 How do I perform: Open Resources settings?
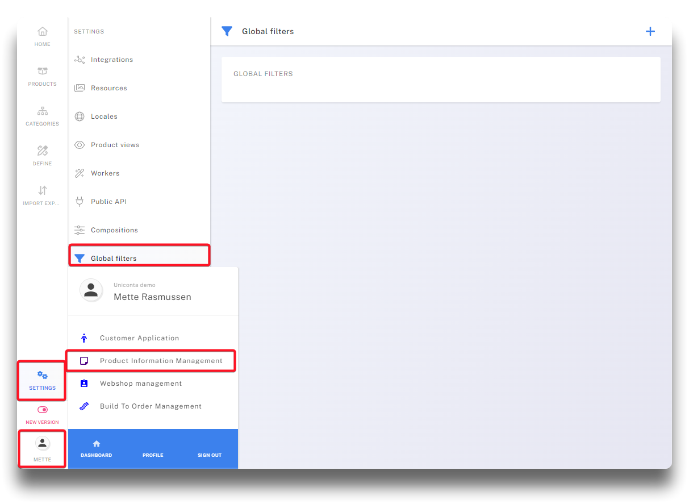(108, 88)
